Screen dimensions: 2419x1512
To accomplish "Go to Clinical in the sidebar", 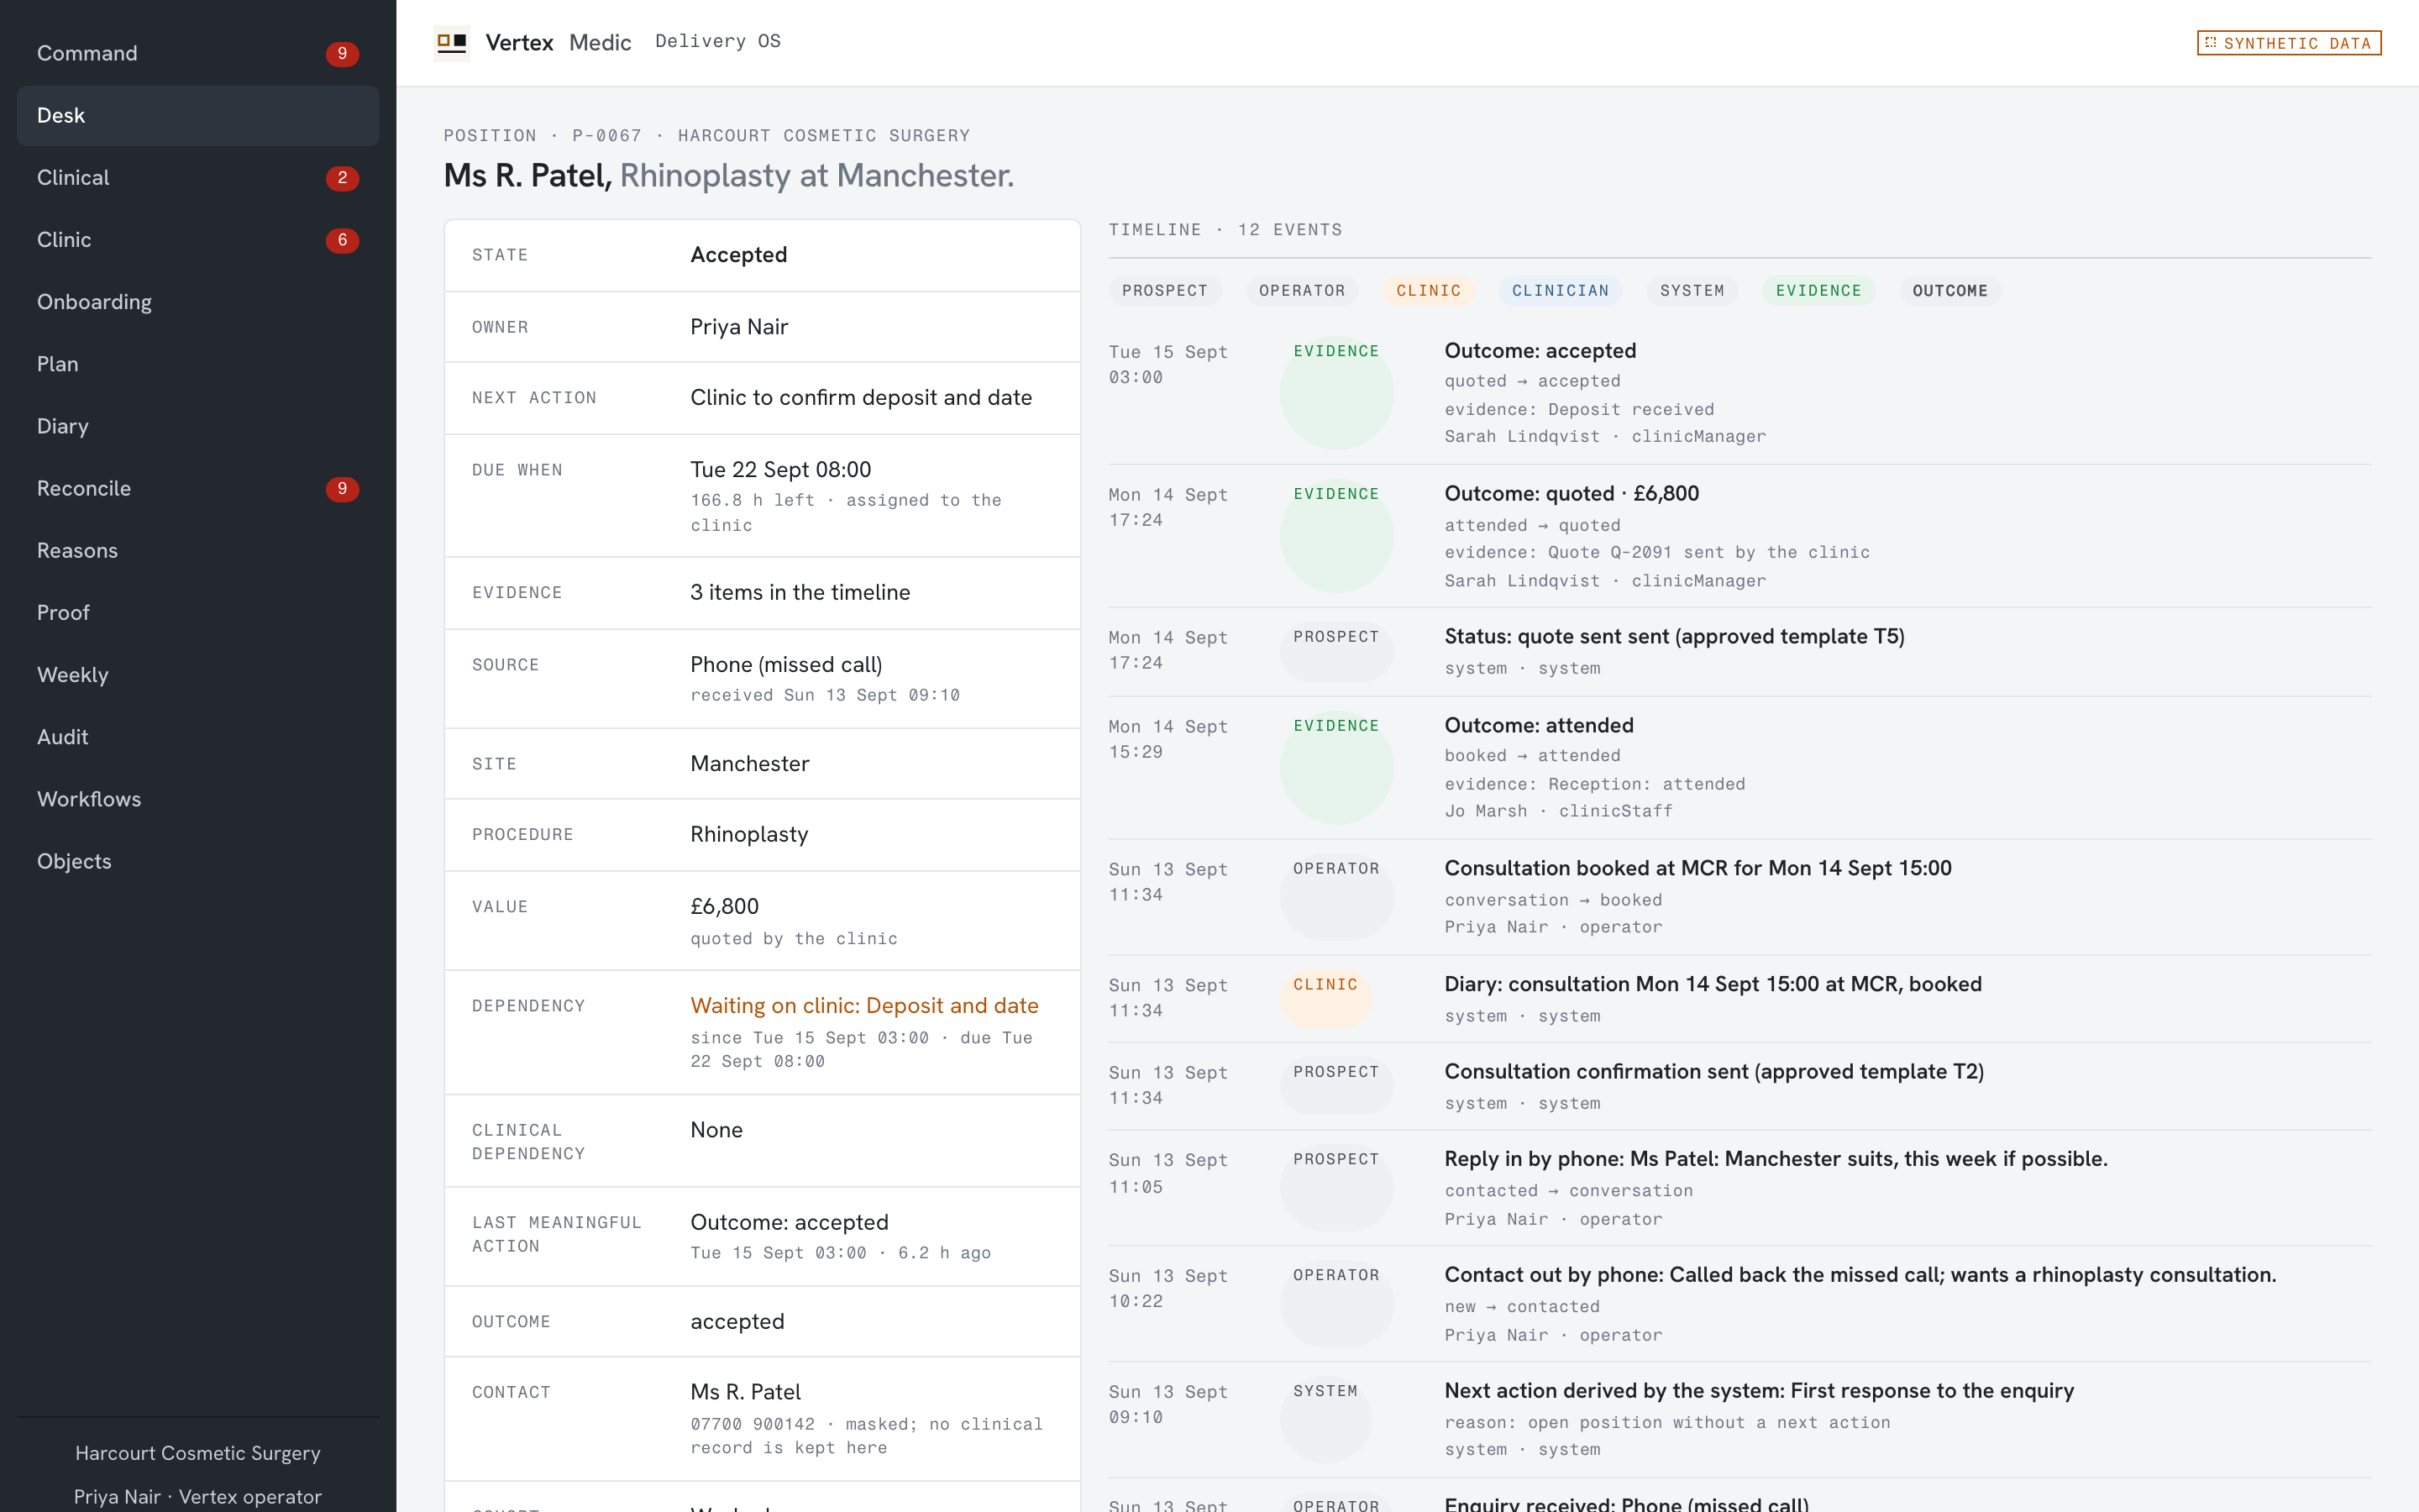I will point(198,177).
